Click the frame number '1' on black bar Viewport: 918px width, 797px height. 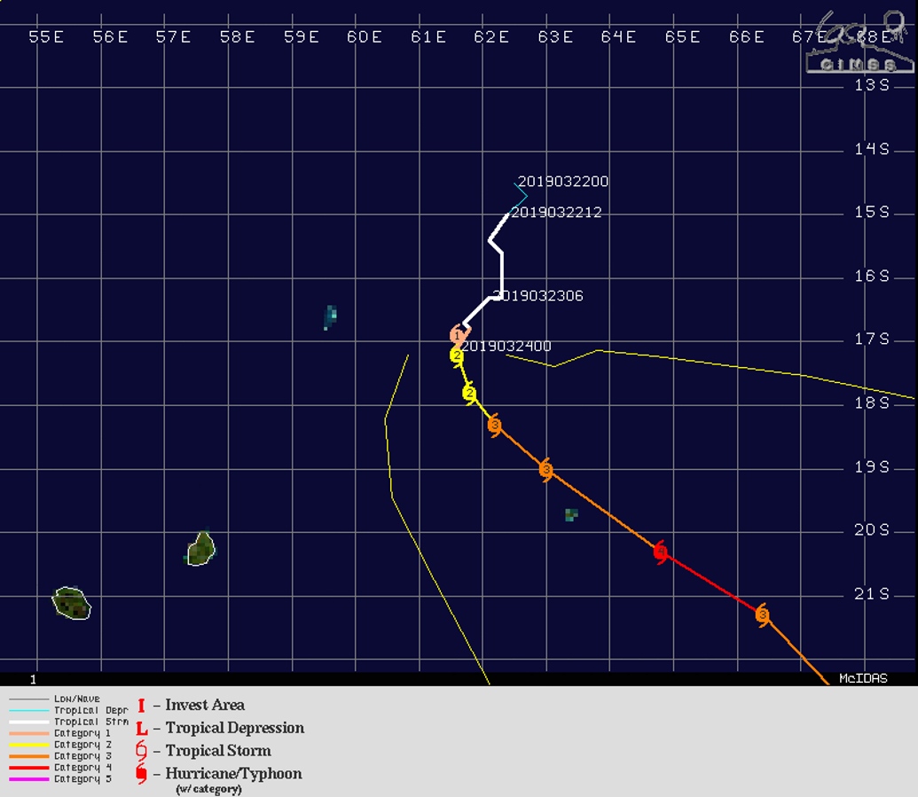(33, 679)
